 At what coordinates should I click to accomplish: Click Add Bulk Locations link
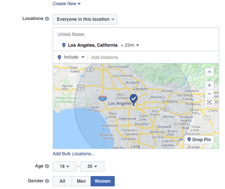click(74, 154)
